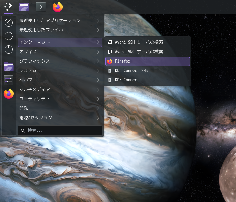Open the グラフィックス category
The height and width of the screenshot is (202, 236).
coord(60,61)
